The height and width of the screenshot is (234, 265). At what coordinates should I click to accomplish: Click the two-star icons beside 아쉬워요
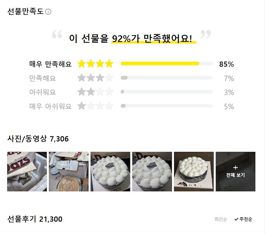[95, 92]
